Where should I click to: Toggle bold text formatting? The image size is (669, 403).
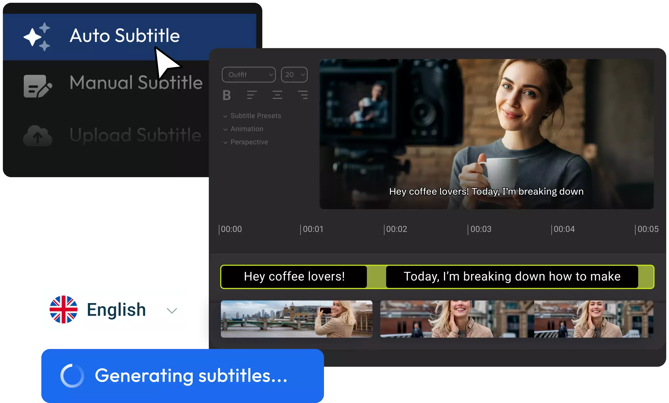227,95
